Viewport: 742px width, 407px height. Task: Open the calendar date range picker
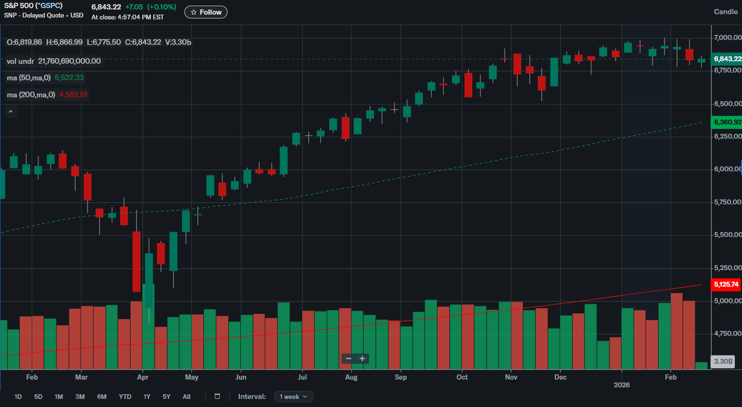[x=218, y=396]
